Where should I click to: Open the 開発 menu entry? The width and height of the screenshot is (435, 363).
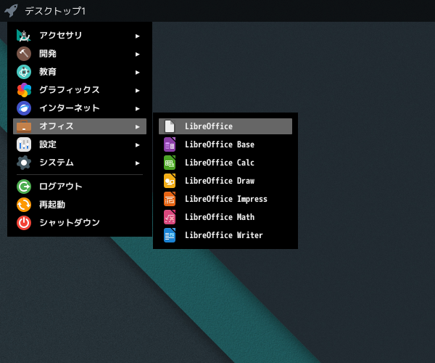tap(80, 54)
